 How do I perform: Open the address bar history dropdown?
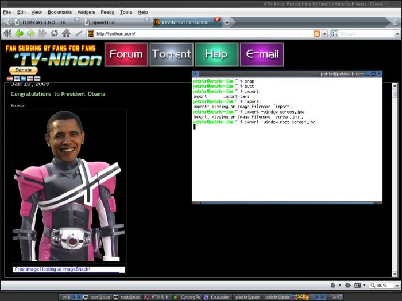coord(324,34)
